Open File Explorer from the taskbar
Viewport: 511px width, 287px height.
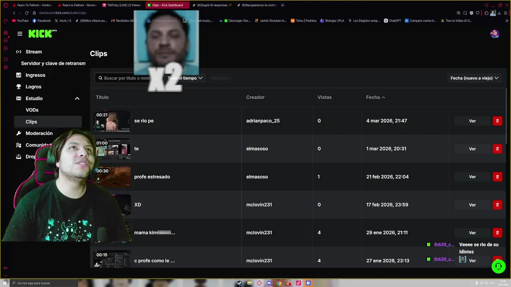(249, 283)
